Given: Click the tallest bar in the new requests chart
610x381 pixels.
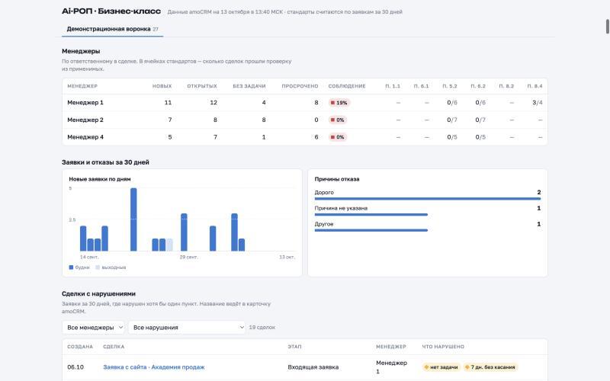Looking at the screenshot, I should tap(133, 219).
